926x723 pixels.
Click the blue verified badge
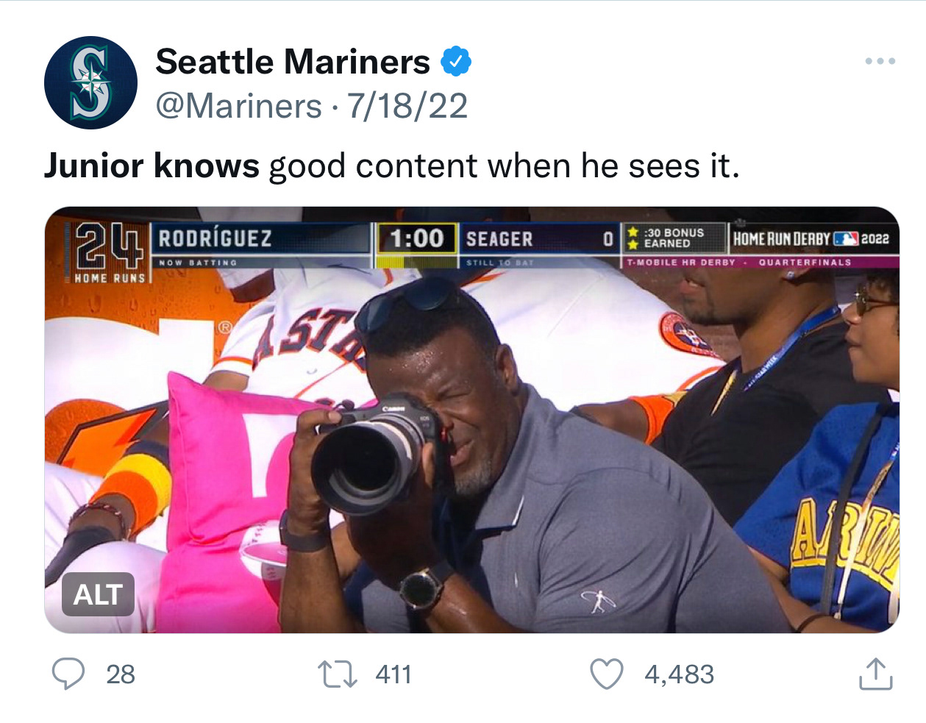tap(455, 61)
